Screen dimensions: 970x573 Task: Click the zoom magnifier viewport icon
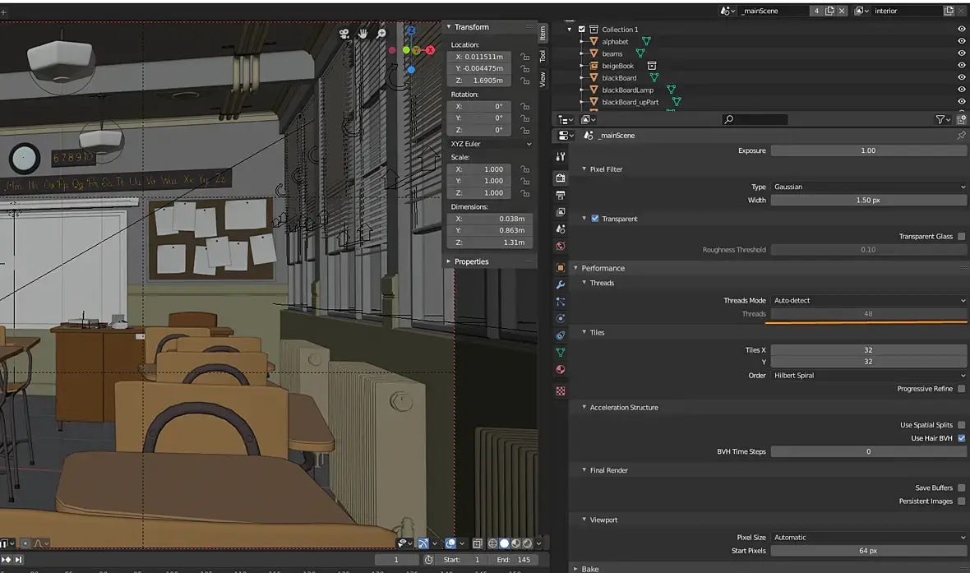click(x=381, y=34)
